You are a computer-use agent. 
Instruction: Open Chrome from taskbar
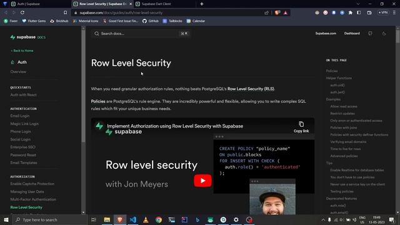tap(159, 219)
